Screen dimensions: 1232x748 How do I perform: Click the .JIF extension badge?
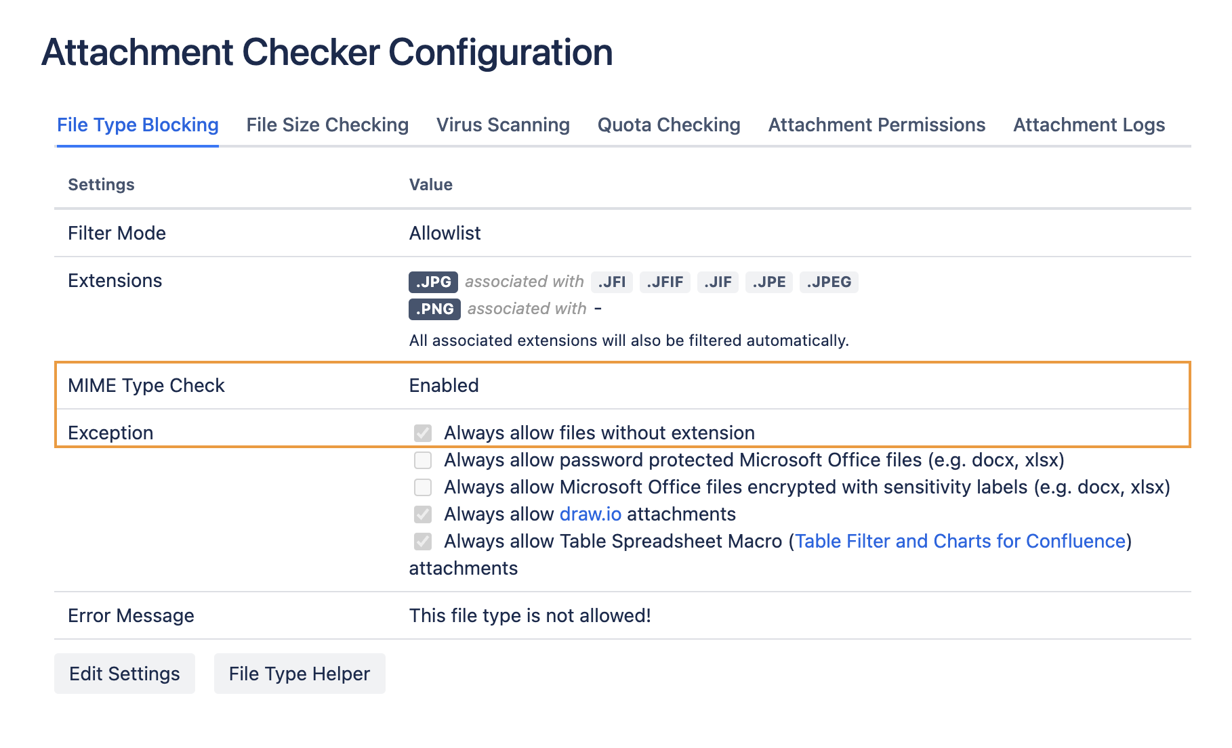point(717,282)
